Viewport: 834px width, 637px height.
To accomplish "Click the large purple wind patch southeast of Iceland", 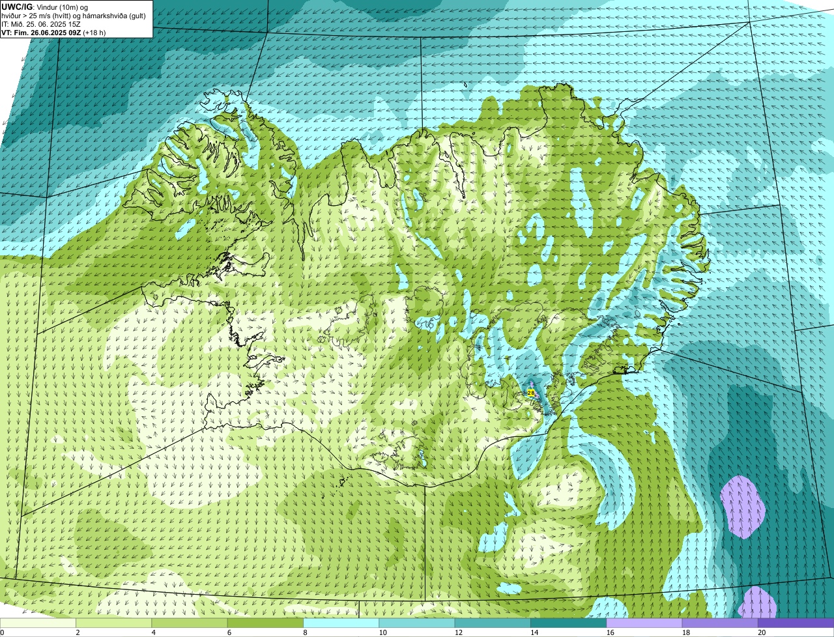I will pyautogui.click(x=741, y=507).
